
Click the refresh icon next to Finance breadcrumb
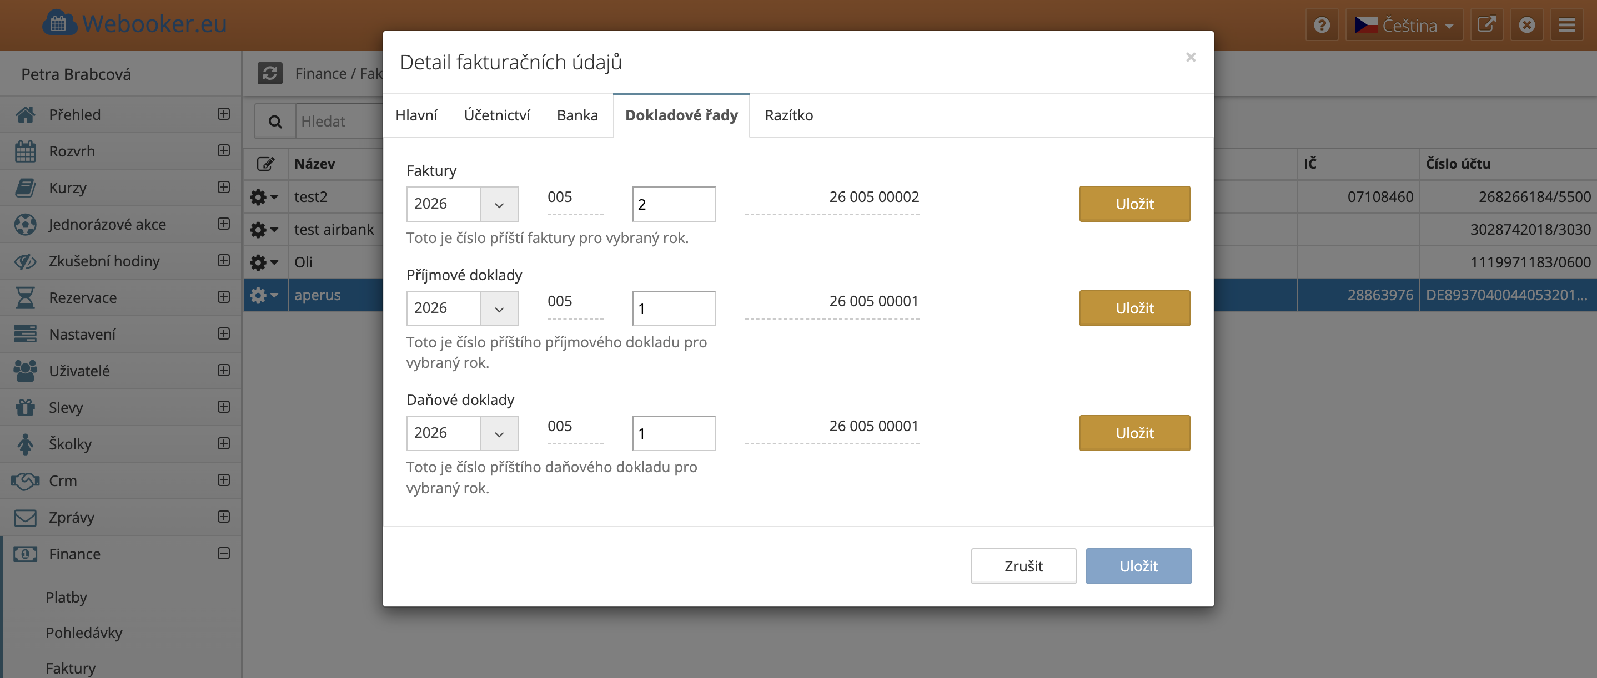[270, 73]
